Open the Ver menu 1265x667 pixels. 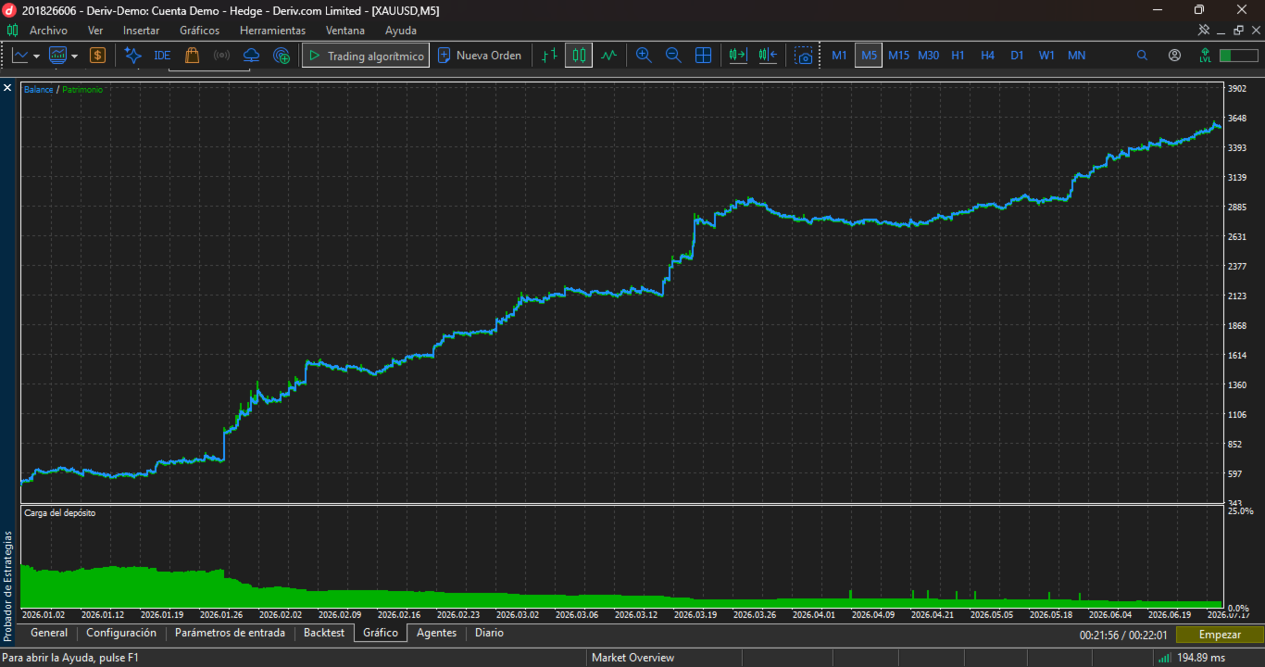click(x=95, y=31)
